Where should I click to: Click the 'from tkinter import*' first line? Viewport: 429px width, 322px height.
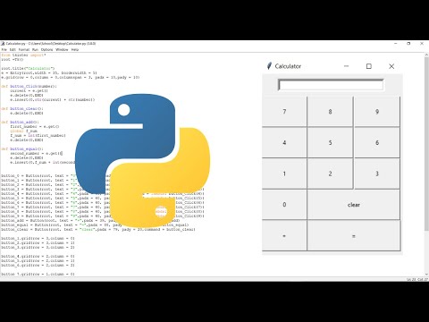click(23, 55)
